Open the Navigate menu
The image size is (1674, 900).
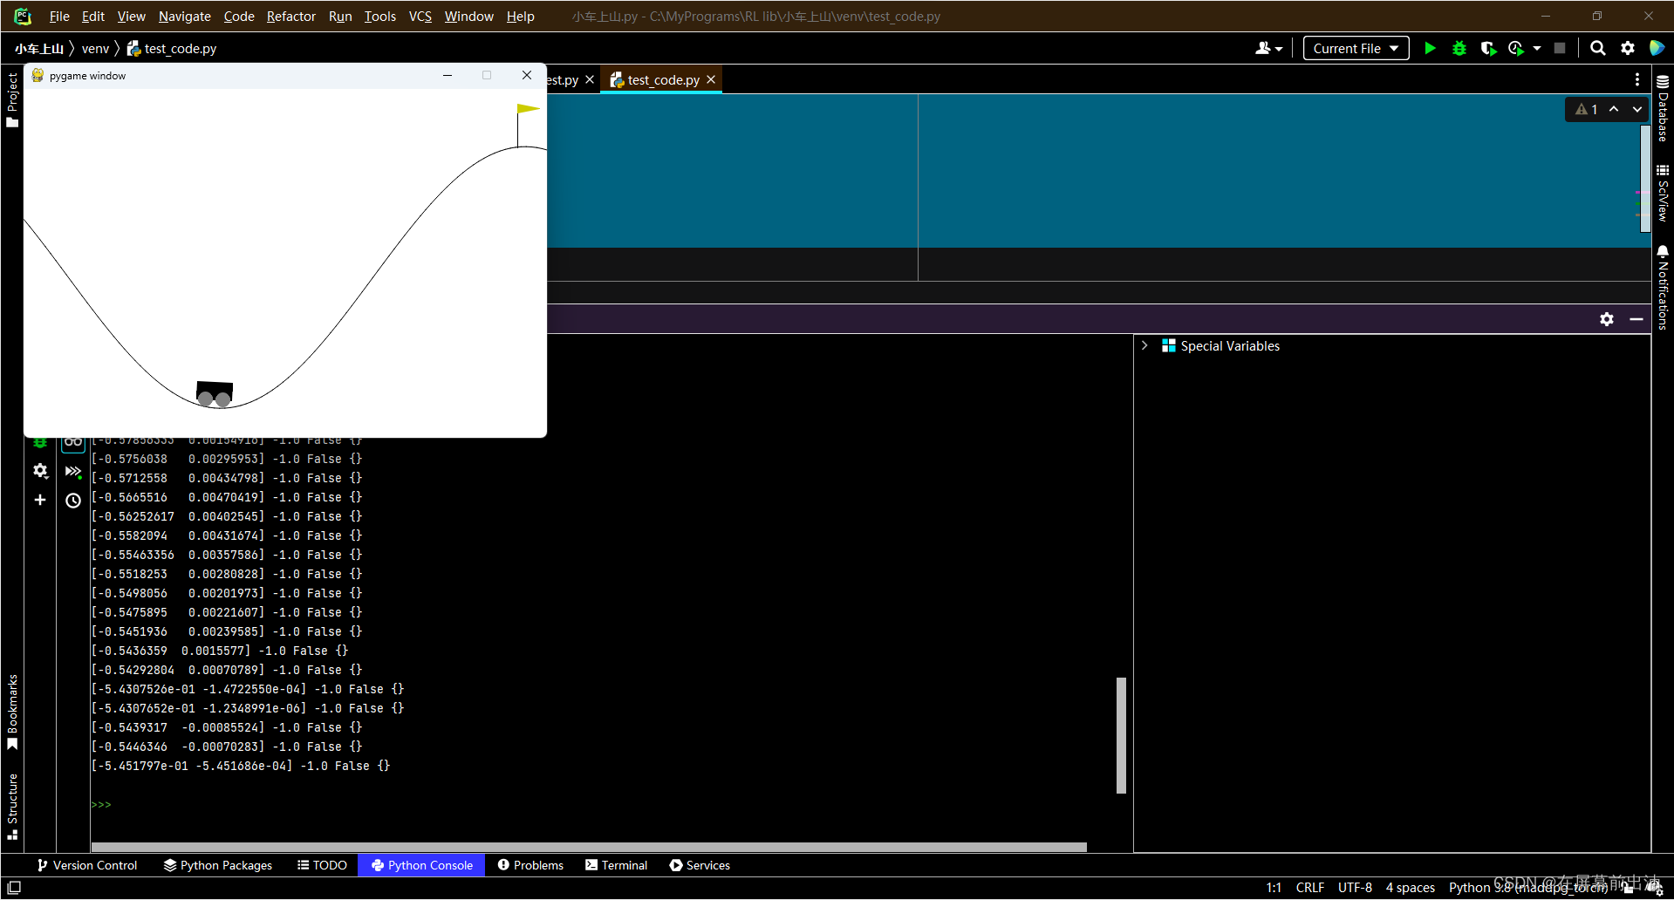pos(185,16)
